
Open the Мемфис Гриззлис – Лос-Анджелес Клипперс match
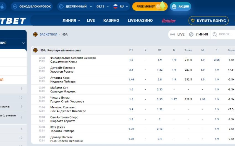(x=68, y=109)
